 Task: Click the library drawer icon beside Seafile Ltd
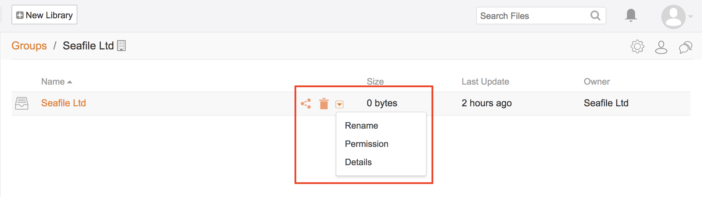(22, 103)
